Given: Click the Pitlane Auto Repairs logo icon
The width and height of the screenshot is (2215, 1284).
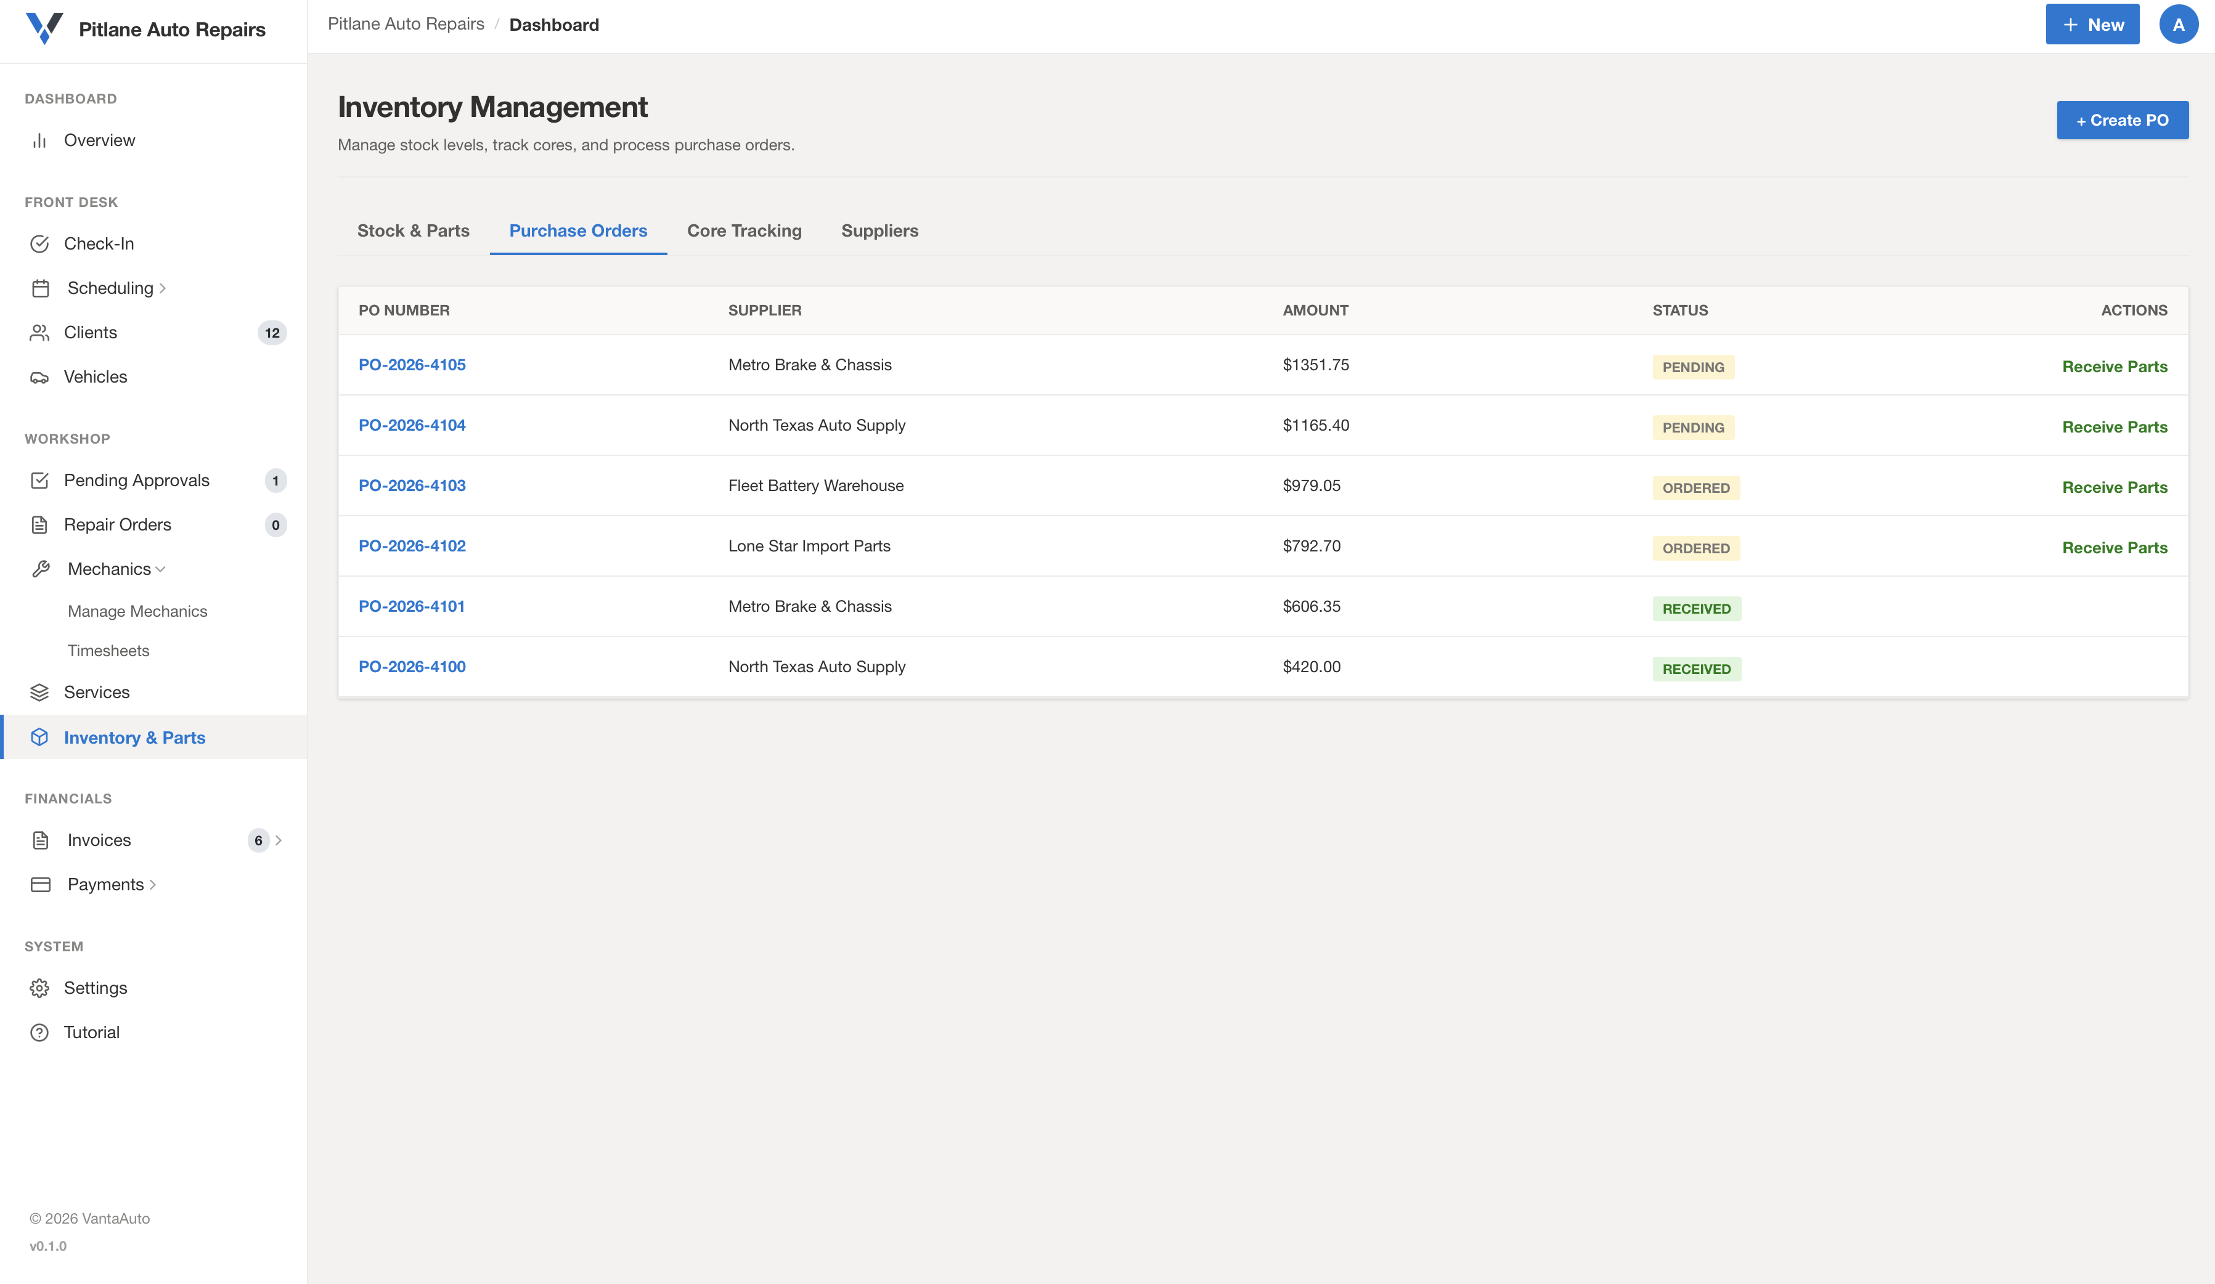Looking at the screenshot, I should 44,28.
